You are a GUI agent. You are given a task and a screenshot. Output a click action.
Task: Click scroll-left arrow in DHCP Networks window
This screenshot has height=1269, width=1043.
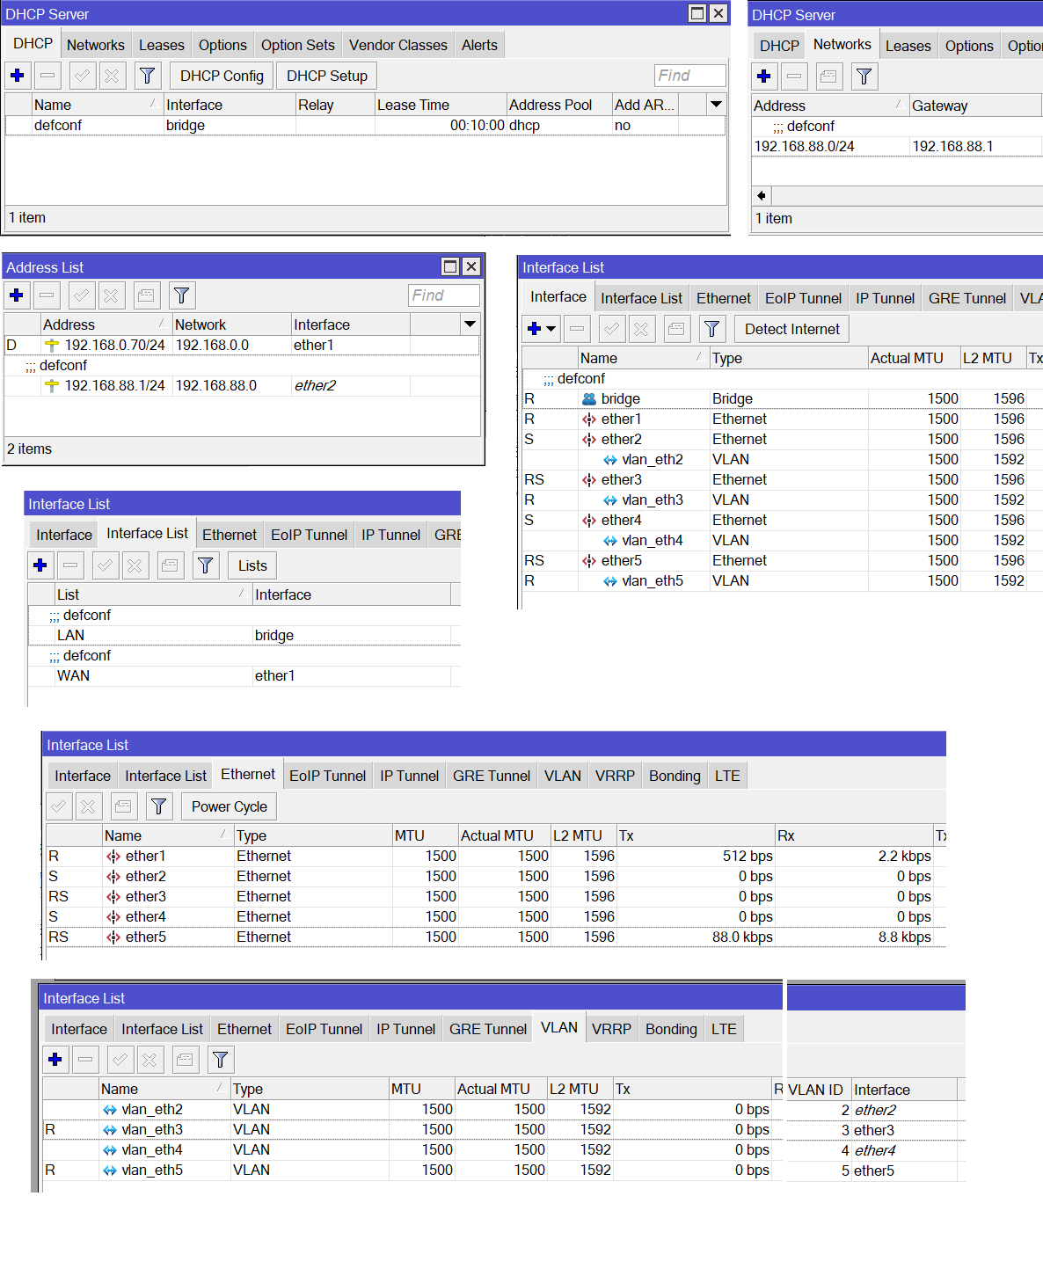click(x=762, y=195)
